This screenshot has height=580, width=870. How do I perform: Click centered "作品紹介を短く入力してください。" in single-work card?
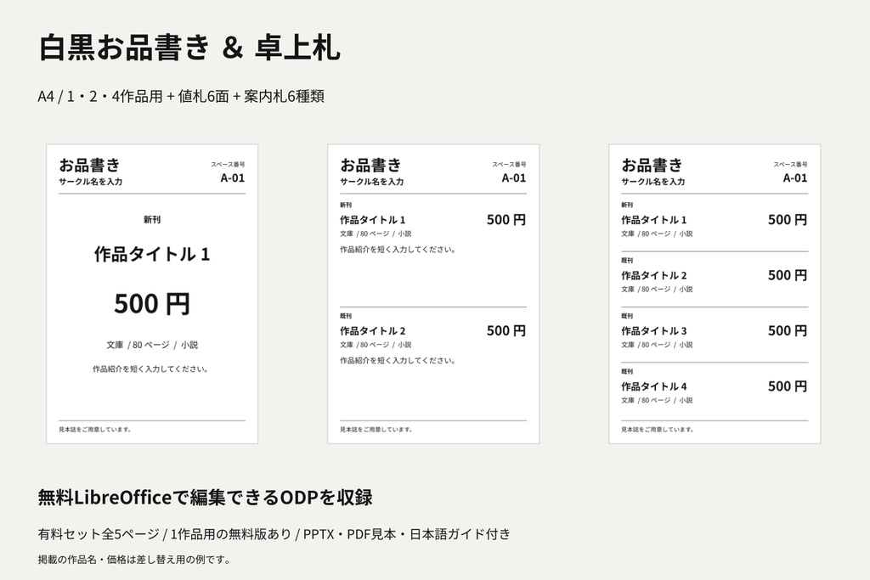point(150,369)
